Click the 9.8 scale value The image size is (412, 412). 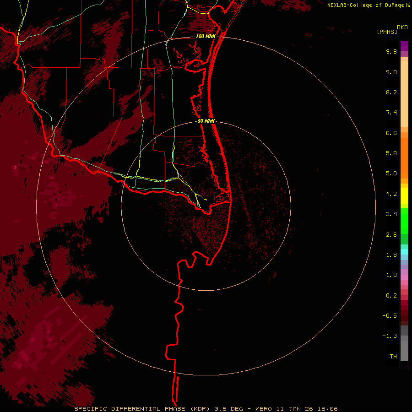click(x=391, y=52)
